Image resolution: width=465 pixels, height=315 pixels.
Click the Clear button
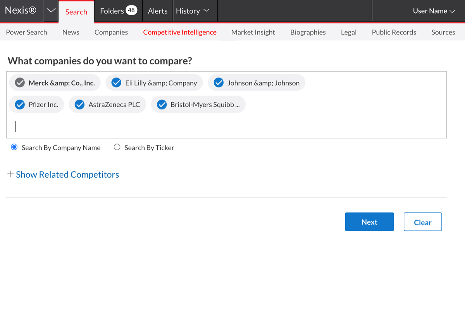[x=423, y=222]
